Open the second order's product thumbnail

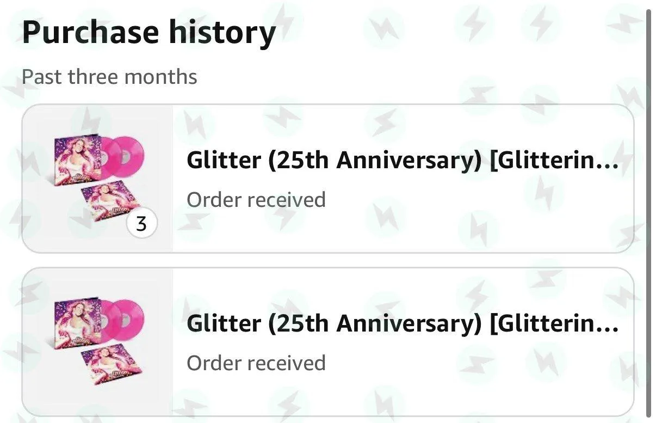tap(97, 342)
